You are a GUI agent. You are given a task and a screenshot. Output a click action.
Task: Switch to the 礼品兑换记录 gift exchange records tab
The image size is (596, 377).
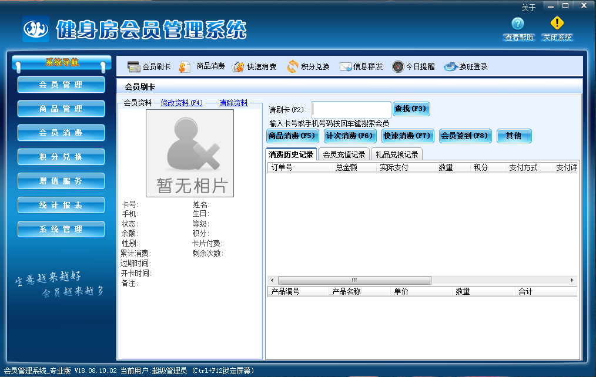[x=397, y=154]
